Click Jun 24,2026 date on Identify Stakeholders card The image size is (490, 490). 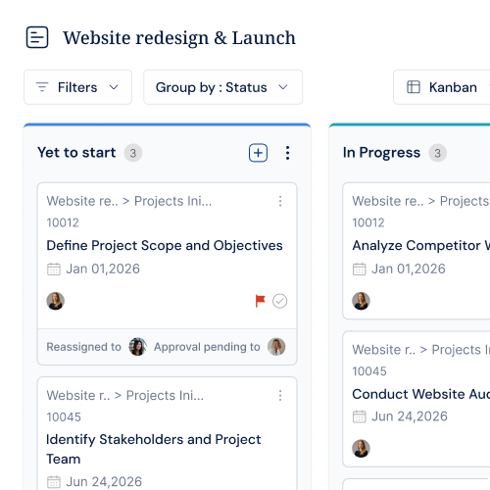[104, 481]
